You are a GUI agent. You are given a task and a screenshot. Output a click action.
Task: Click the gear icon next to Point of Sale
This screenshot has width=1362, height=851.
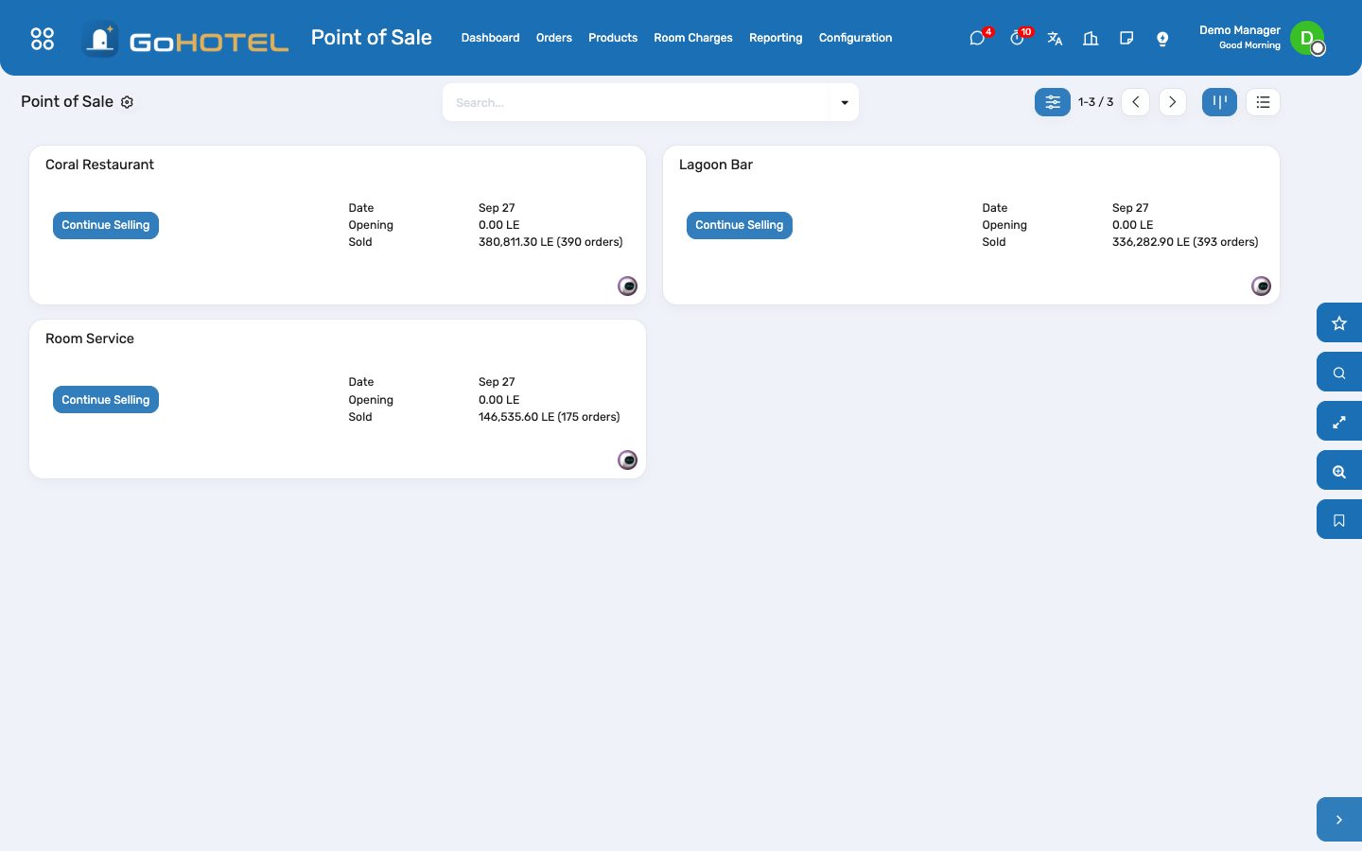coord(127,102)
